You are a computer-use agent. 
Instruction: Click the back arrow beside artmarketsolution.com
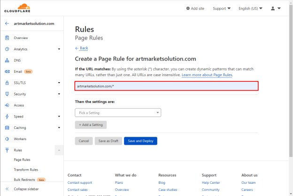(7, 24)
